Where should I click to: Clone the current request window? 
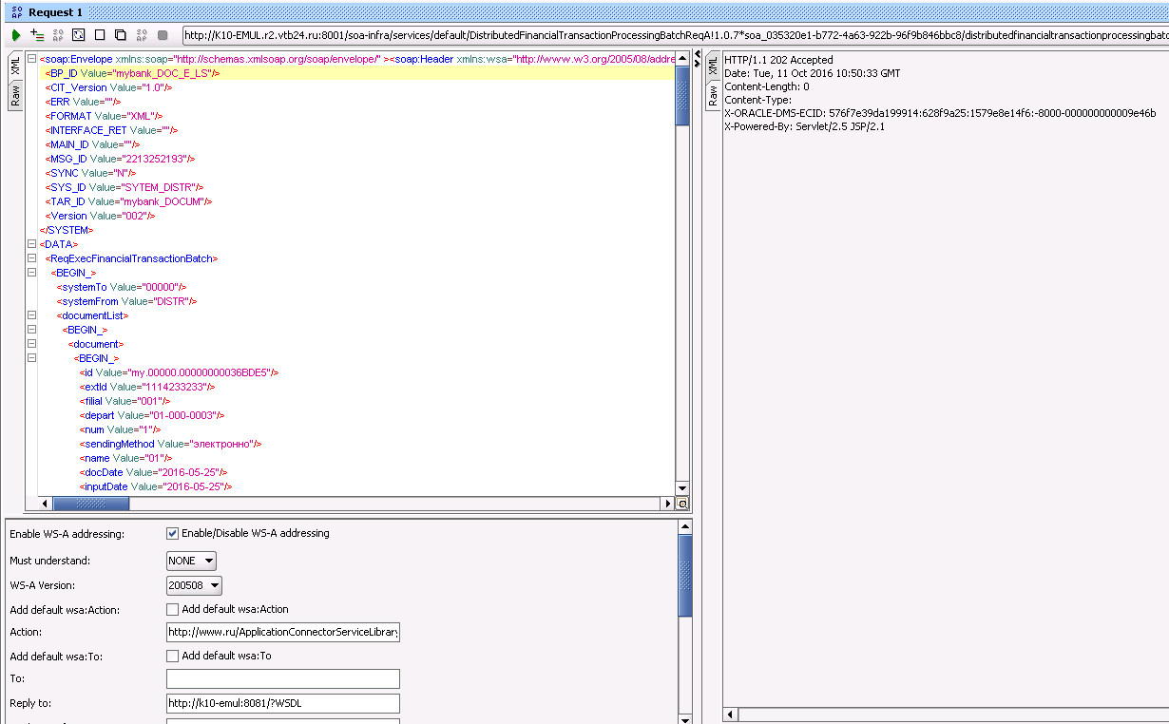coord(120,33)
